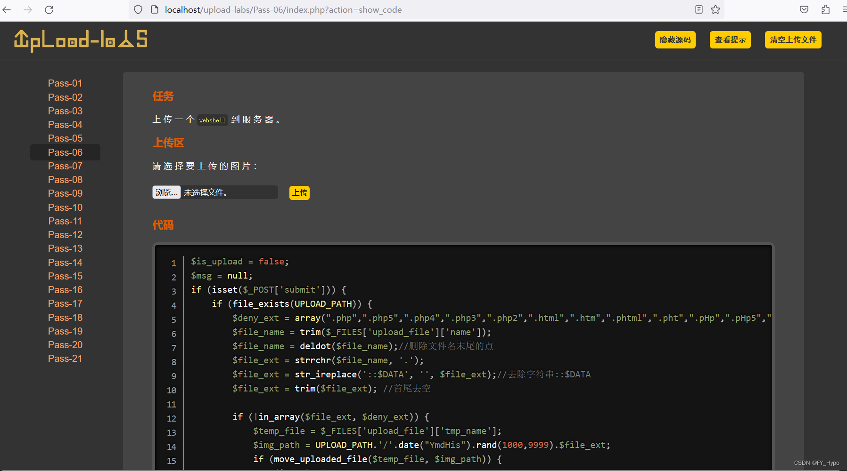Open Pass-21 in the sidebar
This screenshot has width=847, height=471.
click(x=65, y=359)
